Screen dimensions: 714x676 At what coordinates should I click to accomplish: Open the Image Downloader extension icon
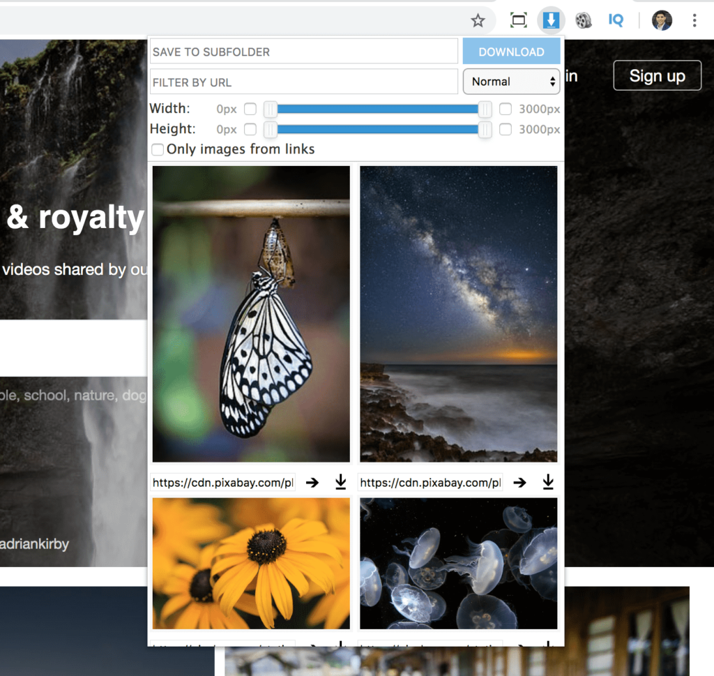[551, 20]
